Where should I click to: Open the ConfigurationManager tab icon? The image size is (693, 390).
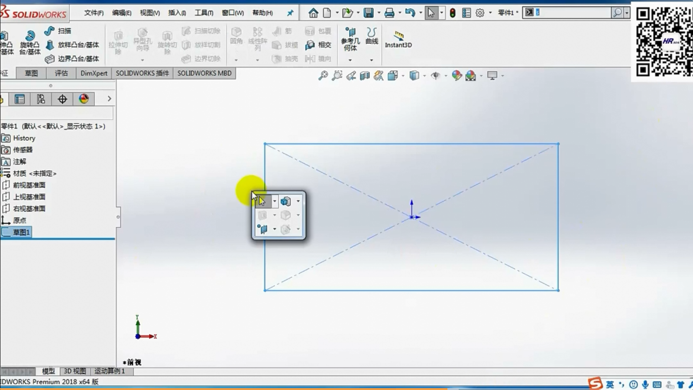click(41, 99)
